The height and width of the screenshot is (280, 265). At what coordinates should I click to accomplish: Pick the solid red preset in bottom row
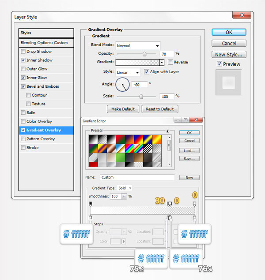pos(93,164)
